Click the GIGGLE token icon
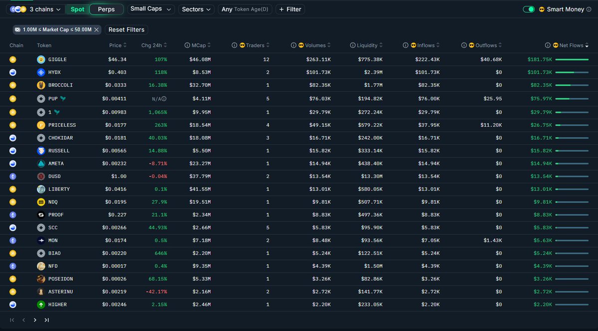598x331 pixels. 41,59
